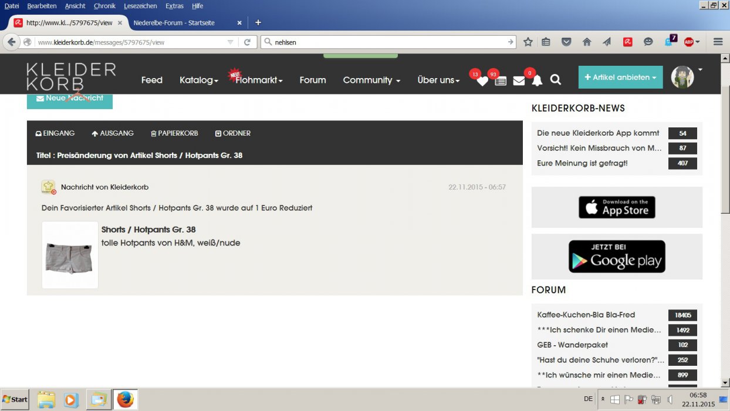Click the list icon with badge 93
The height and width of the screenshot is (411, 730).
[x=500, y=81]
